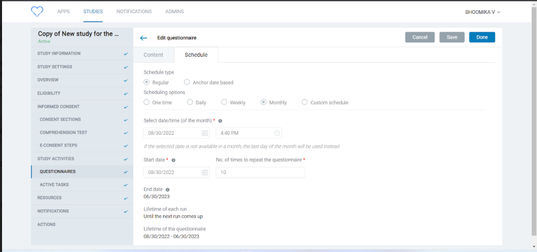Click checkmark icon on Study Settings row
This screenshot has height=252, width=537.
[126, 67]
